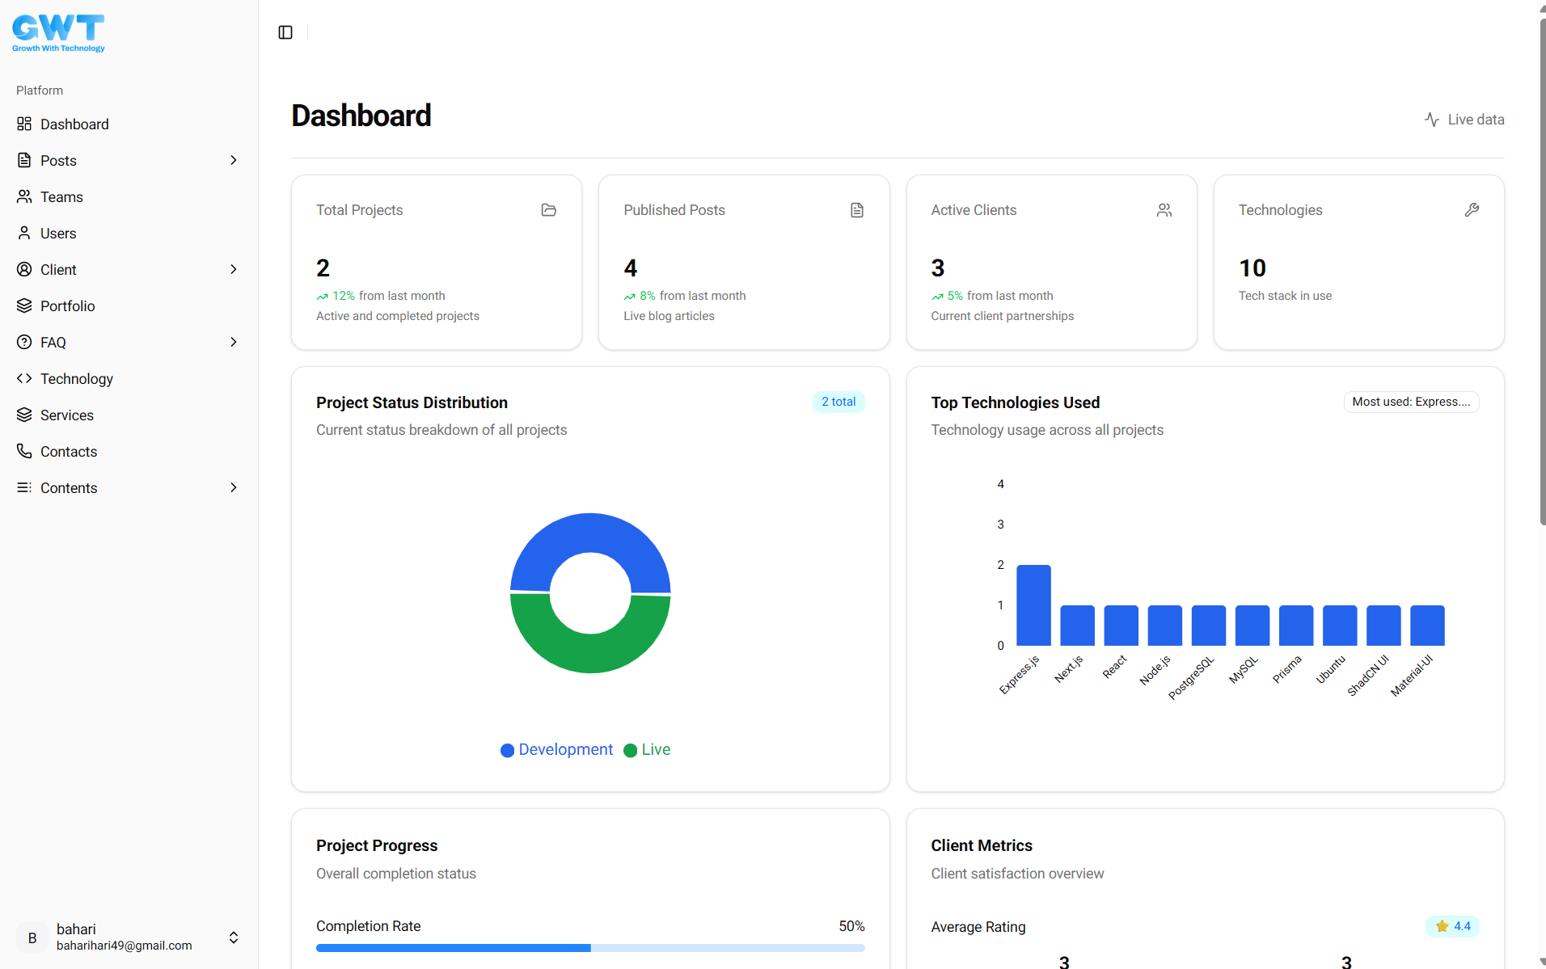
Task: Select the Technology code brackets icon
Action: (x=24, y=378)
